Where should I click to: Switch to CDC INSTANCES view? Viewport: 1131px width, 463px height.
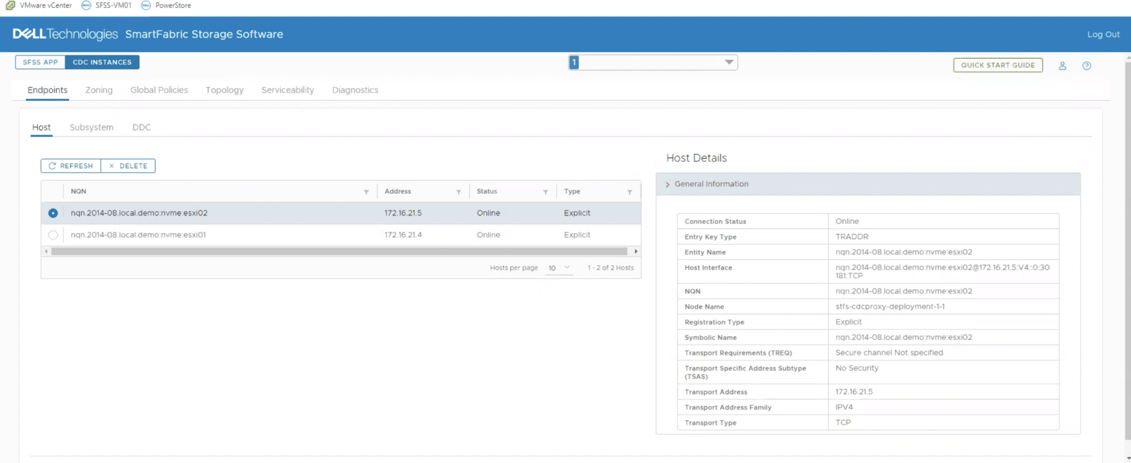pos(102,62)
